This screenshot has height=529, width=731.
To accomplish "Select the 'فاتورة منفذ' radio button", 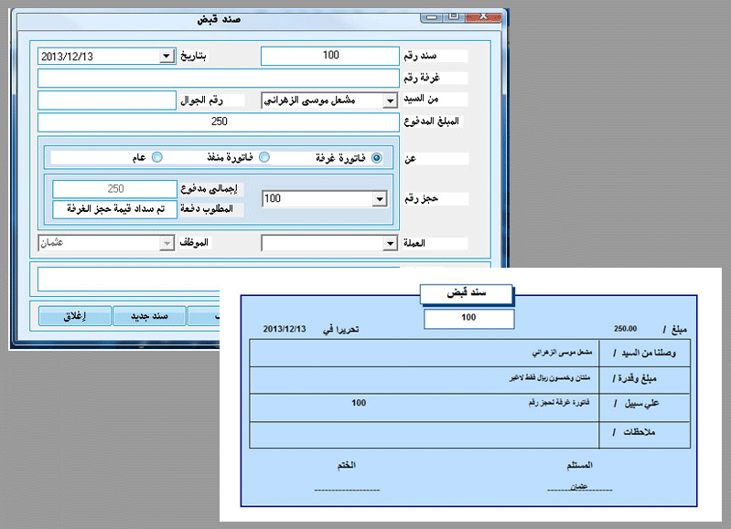I will pyautogui.click(x=264, y=157).
